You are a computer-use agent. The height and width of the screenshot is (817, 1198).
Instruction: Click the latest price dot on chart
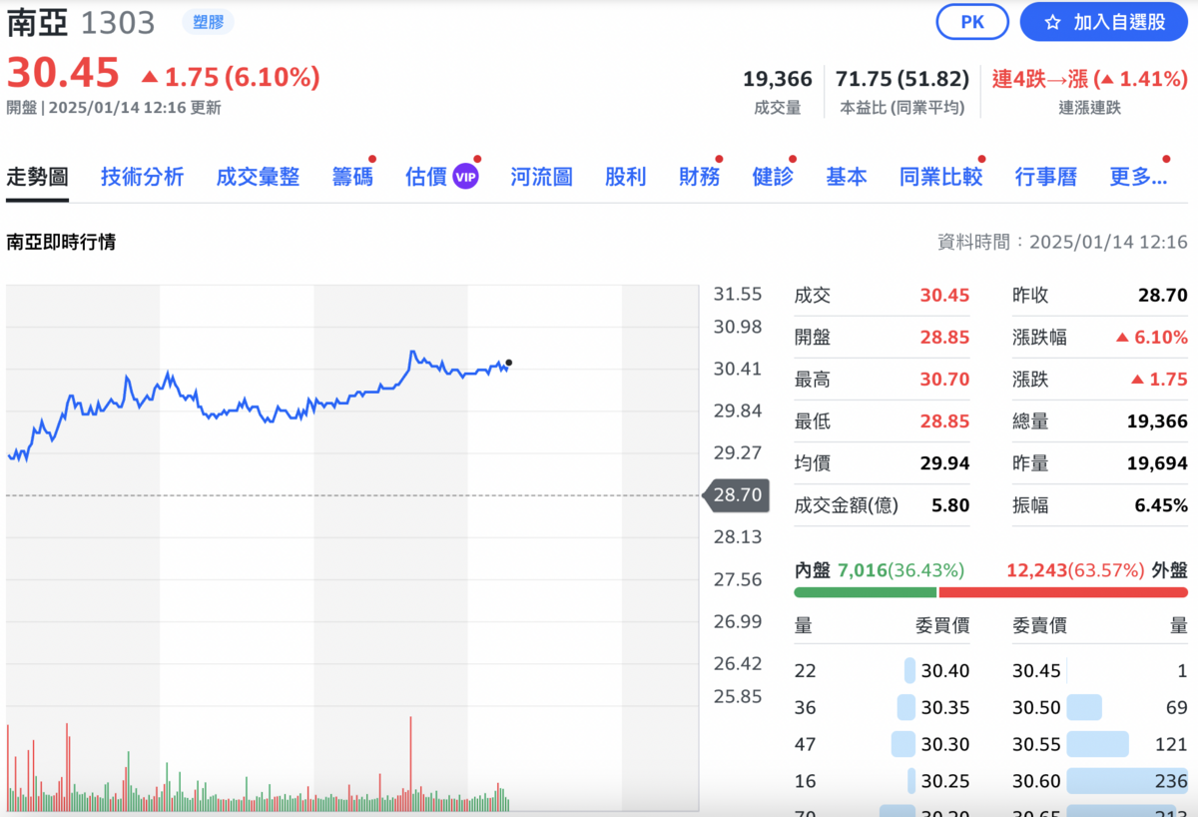[509, 363]
